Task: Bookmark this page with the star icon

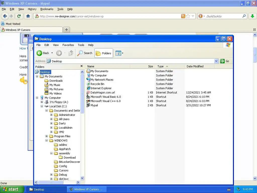Action: 188,16
